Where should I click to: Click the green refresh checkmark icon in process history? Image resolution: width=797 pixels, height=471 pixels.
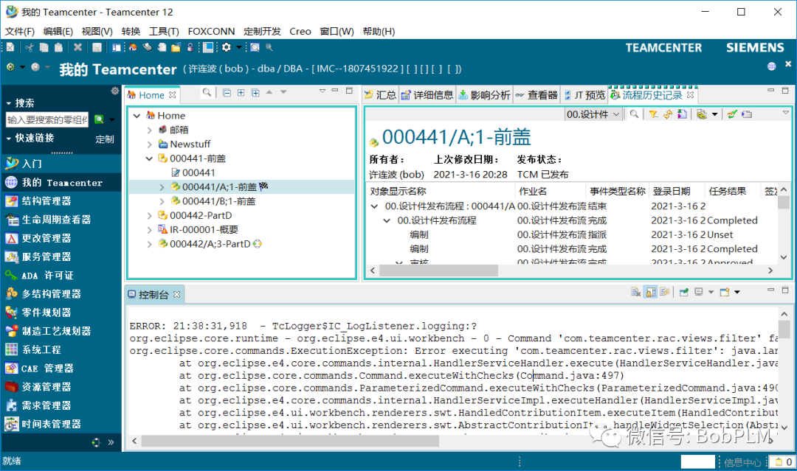point(732,114)
